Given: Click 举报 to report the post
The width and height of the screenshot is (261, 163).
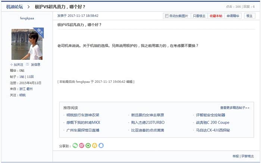Looking at the screenshot, I should (236, 156).
